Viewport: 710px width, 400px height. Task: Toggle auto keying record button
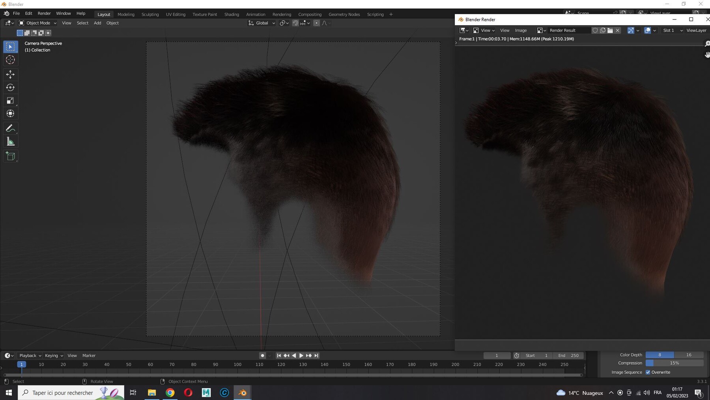pos(263,356)
